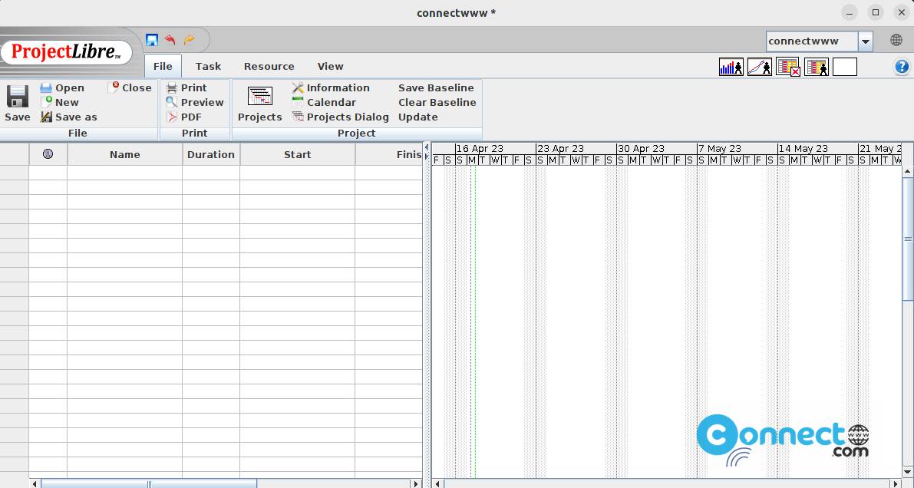Create a New project
Screen dimensions: 914x488
click(x=59, y=102)
